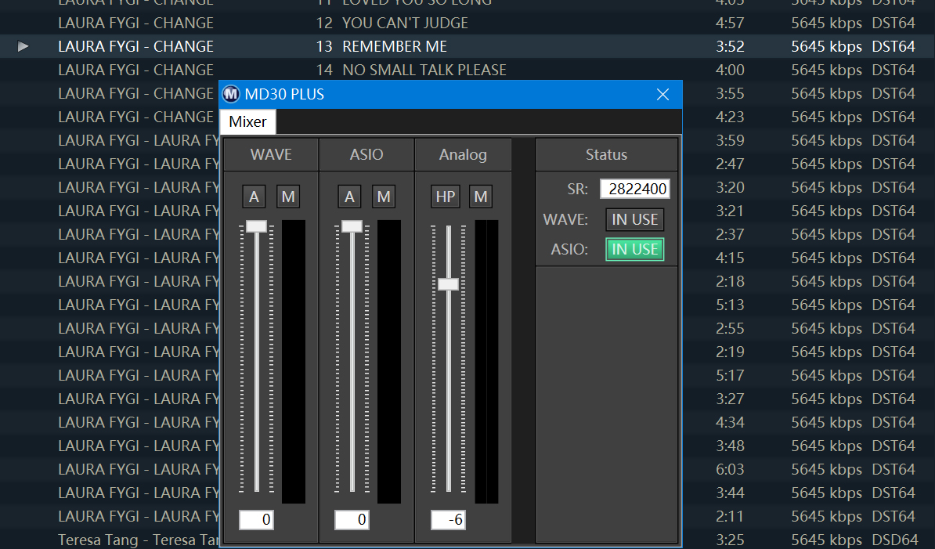Mute the ASIO channel

point(384,197)
